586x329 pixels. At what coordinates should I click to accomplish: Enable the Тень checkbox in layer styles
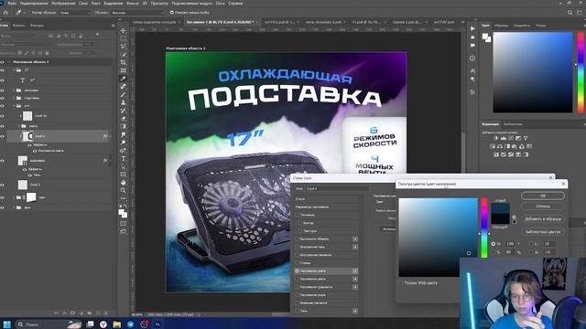coord(298,311)
